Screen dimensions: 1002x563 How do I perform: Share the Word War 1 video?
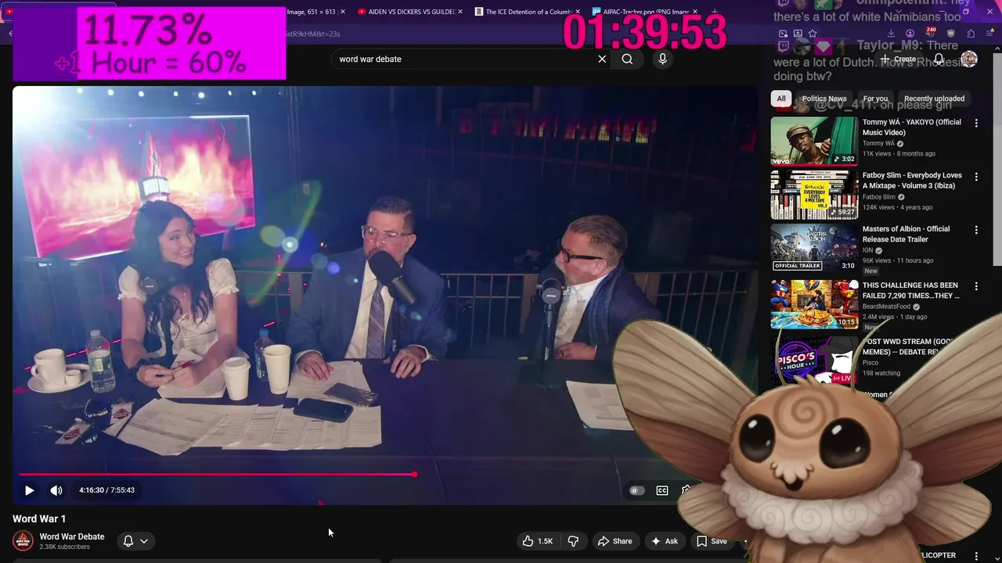[615, 541]
